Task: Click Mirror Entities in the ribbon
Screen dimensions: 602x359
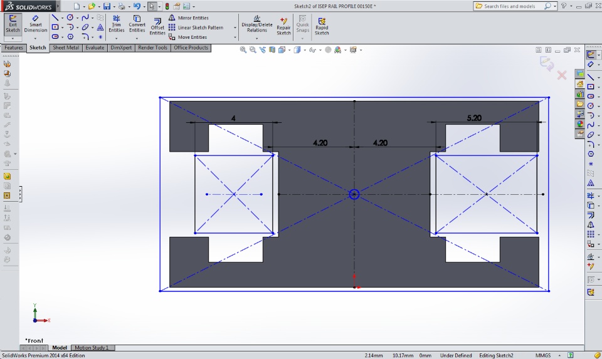Action: 189,18
